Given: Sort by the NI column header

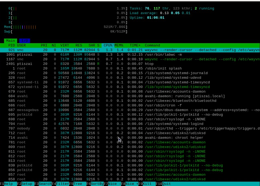Looking at the screenshot, I should (x=54, y=45).
